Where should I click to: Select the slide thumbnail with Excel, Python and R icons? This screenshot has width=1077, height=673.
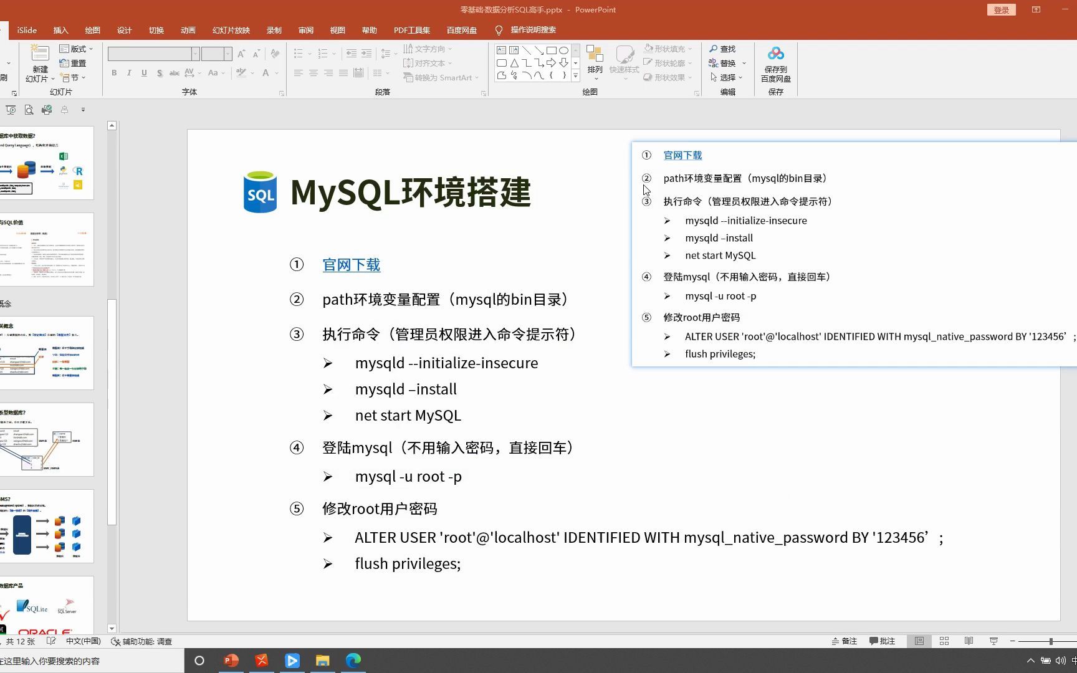(x=47, y=163)
